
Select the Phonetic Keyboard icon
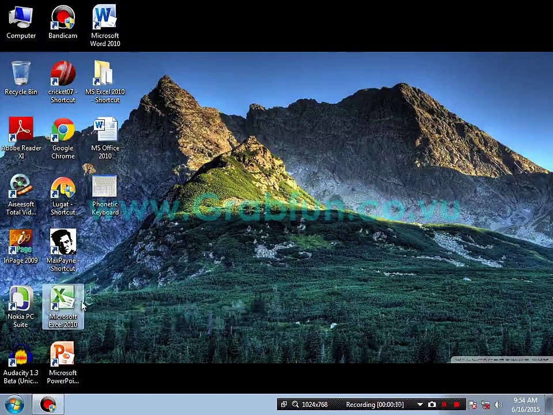coord(105,194)
